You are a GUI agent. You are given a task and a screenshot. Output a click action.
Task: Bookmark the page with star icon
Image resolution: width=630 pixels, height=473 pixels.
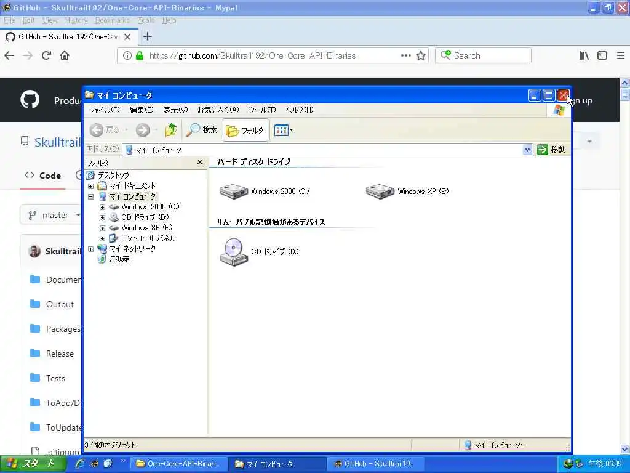click(421, 55)
